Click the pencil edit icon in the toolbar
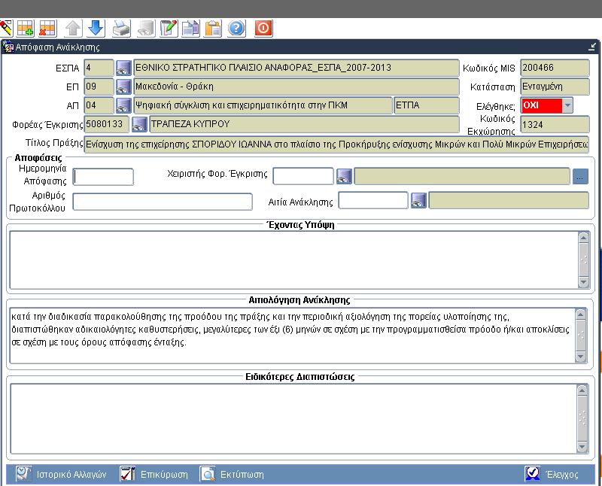Image resolution: width=602 pixels, height=486 pixels. [x=6, y=28]
